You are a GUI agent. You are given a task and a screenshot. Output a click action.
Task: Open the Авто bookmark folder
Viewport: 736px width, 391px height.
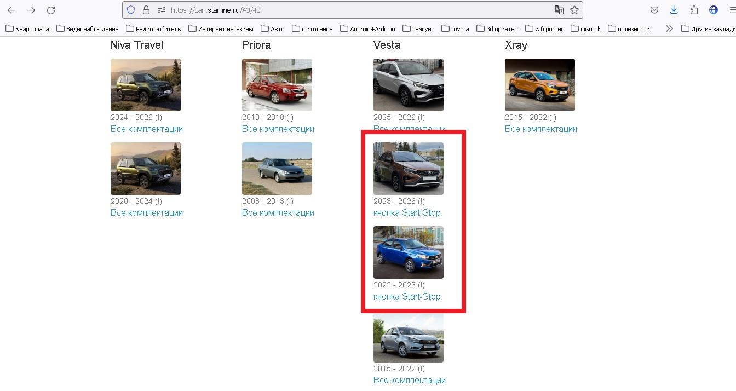coord(273,29)
